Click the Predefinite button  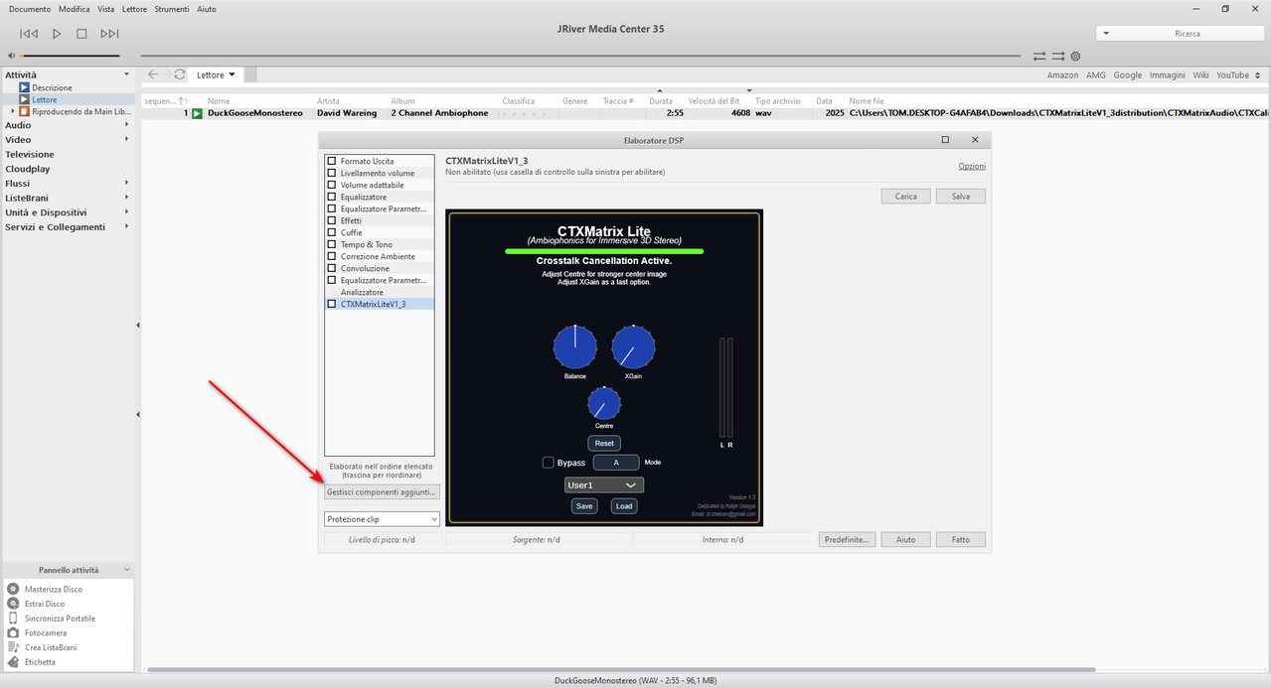(848, 540)
